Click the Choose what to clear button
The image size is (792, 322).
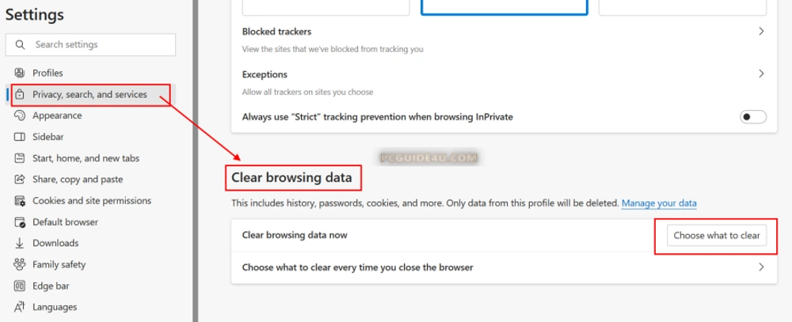(x=717, y=236)
